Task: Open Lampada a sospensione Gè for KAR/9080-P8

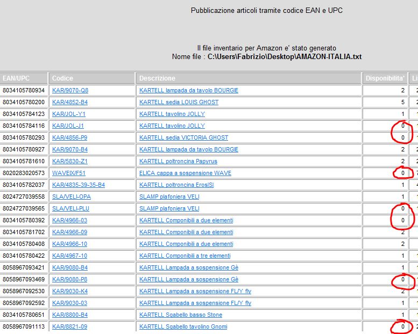Action: point(189,279)
